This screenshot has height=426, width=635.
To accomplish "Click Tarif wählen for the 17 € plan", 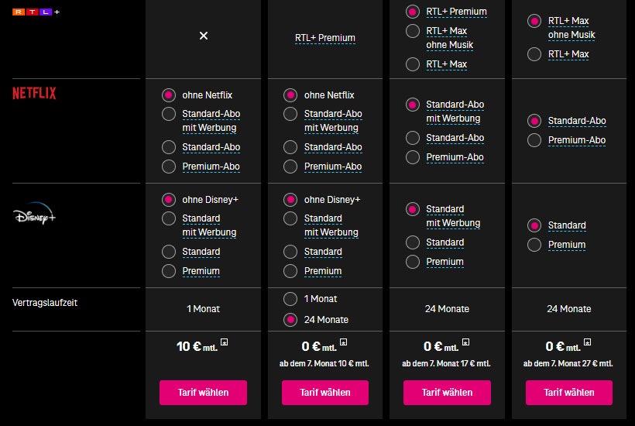I will coord(447,392).
